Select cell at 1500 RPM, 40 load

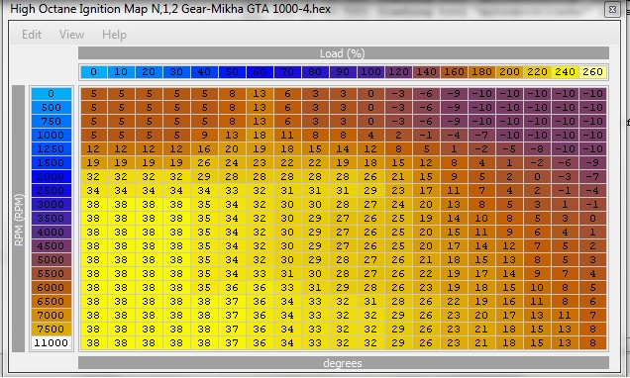pos(204,163)
